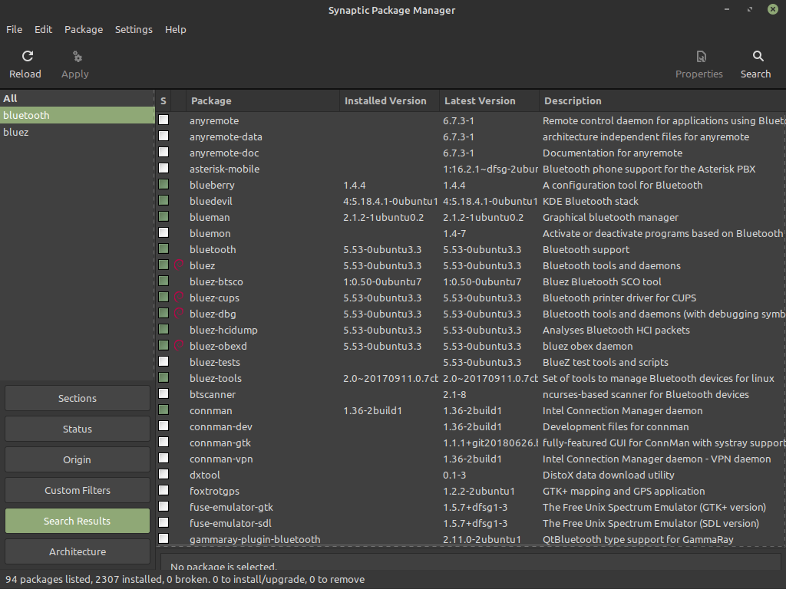
Task: Click the Reload toolbar icon
Action: click(28, 57)
